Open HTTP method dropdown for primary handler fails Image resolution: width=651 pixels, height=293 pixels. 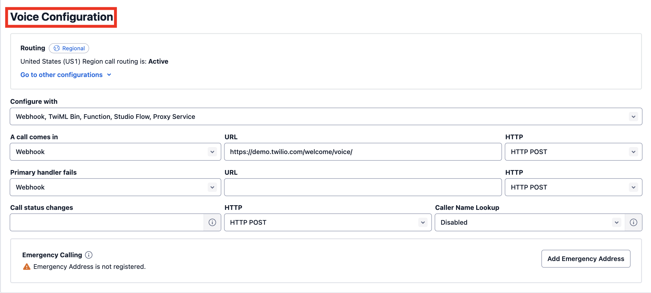pyautogui.click(x=573, y=187)
